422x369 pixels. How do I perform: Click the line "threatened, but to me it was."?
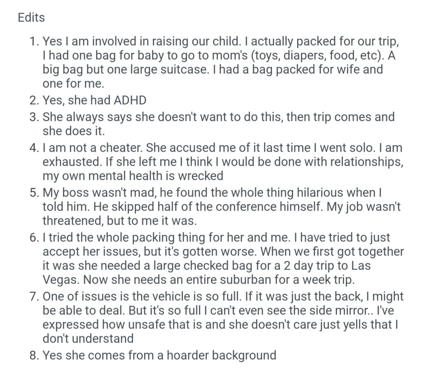pyautogui.click(x=120, y=221)
